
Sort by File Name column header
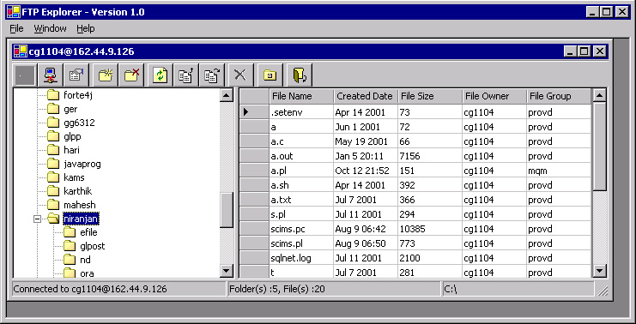301,96
